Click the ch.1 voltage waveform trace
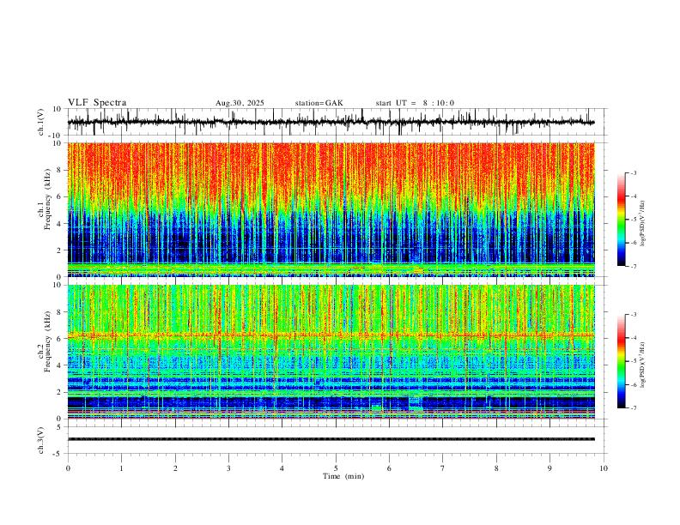 pyautogui.click(x=331, y=122)
